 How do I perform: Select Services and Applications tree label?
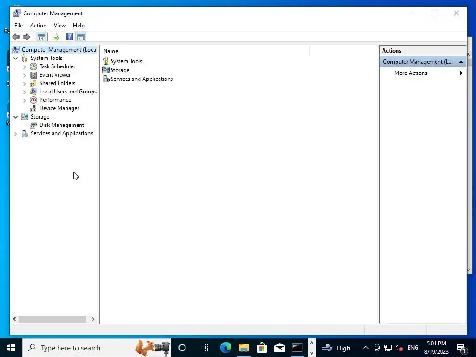(x=62, y=133)
